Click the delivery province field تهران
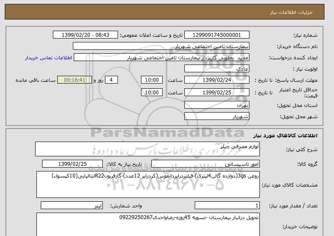334x236 pixels. pos(216,105)
